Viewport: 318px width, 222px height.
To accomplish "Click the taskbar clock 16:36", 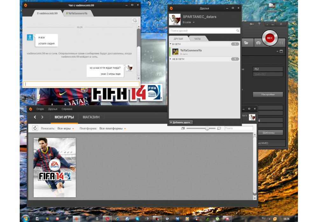I will point(287,219).
